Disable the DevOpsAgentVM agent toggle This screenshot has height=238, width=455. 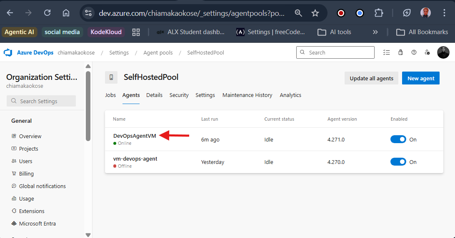coord(398,139)
